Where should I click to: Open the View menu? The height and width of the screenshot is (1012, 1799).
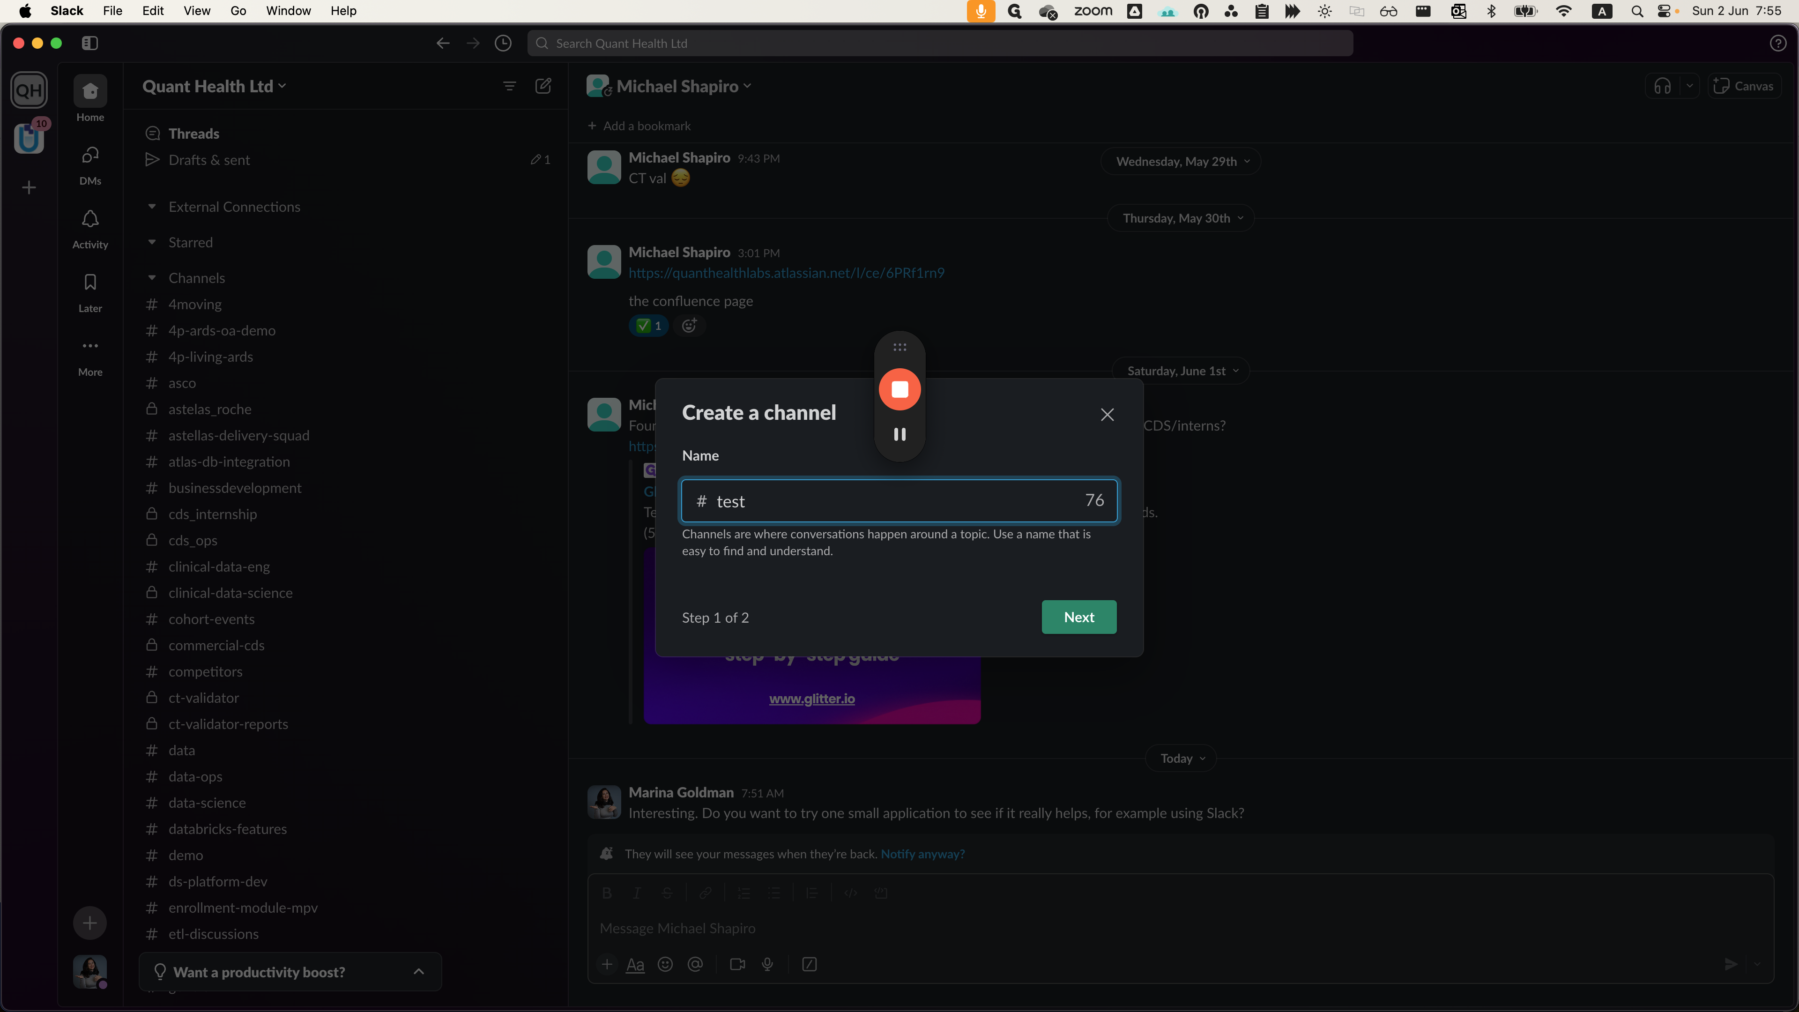[x=197, y=10]
